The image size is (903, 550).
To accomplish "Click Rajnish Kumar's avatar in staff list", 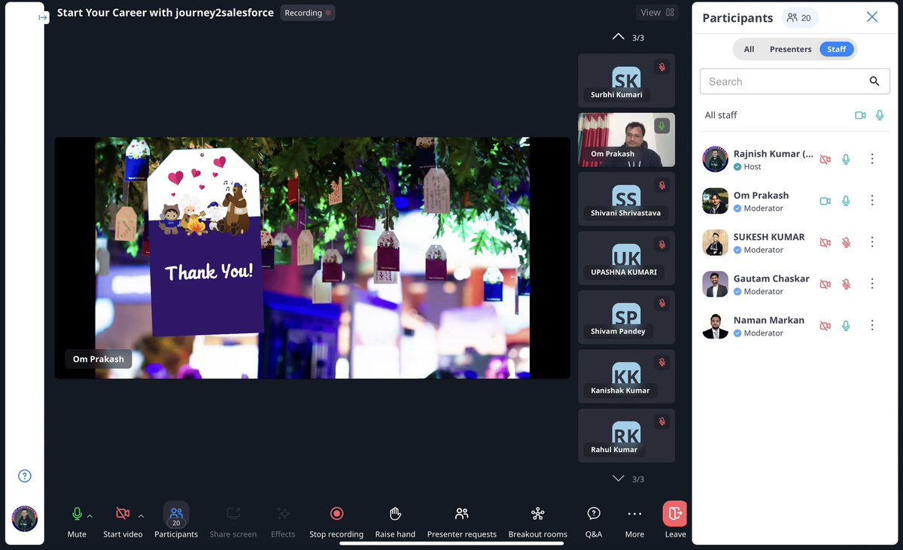I will tap(715, 160).
